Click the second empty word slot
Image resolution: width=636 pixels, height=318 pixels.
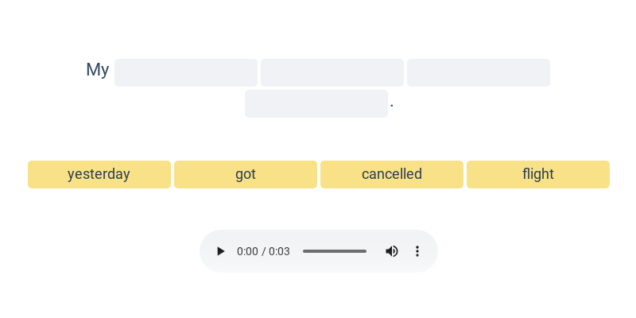pyautogui.click(x=332, y=72)
